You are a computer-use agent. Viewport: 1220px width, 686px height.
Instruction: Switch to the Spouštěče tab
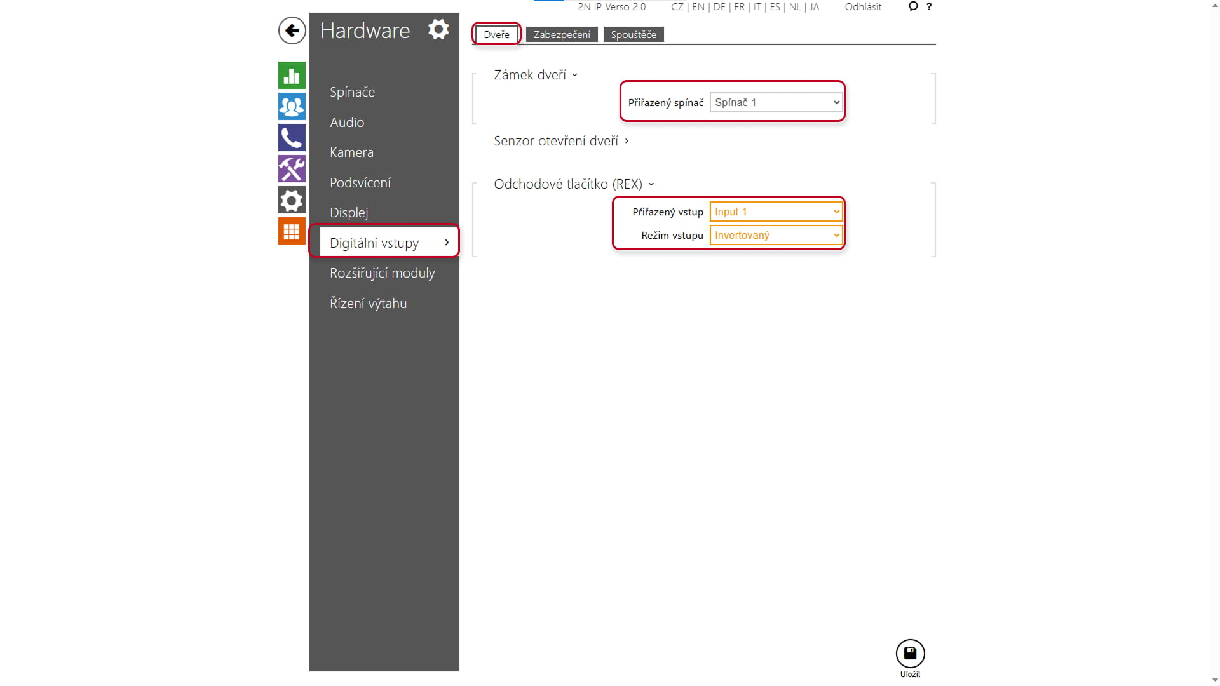coord(634,34)
